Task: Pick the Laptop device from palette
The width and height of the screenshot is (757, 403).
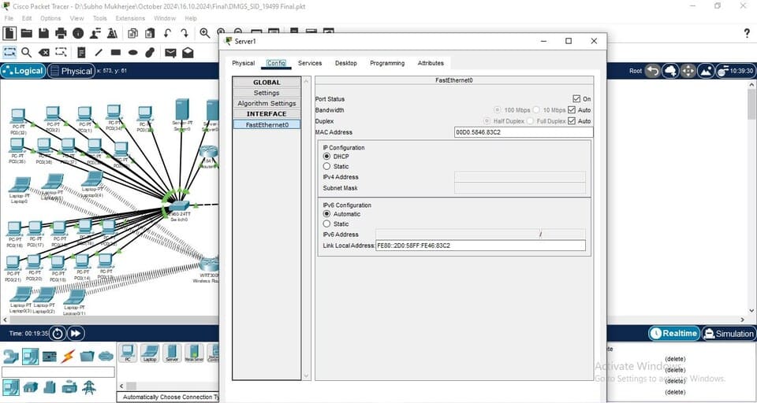Action: [x=150, y=353]
